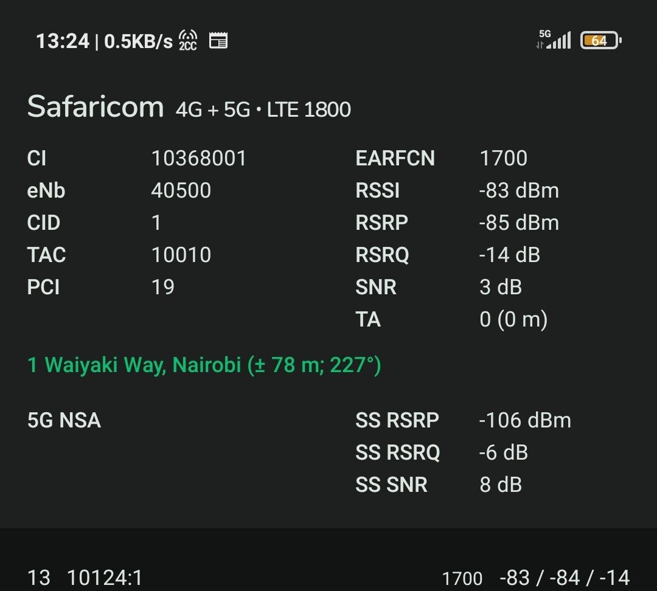
Task: Tap the 5G signal strength bars icon
Action: (558, 40)
